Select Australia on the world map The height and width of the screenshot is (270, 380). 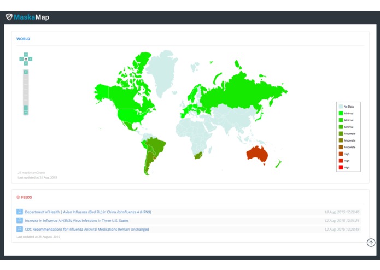[256, 154]
